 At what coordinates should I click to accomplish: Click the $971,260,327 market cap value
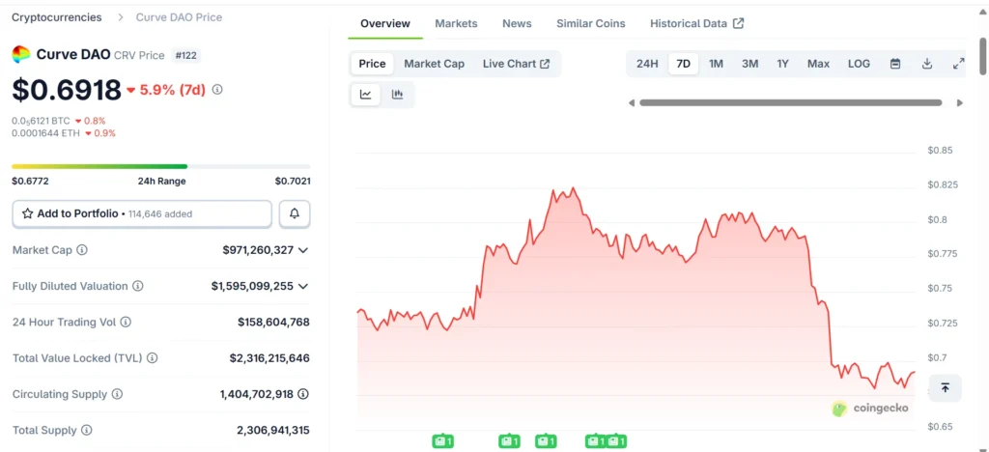(258, 250)
